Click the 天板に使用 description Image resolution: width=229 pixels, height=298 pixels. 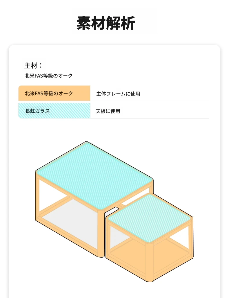108,111
